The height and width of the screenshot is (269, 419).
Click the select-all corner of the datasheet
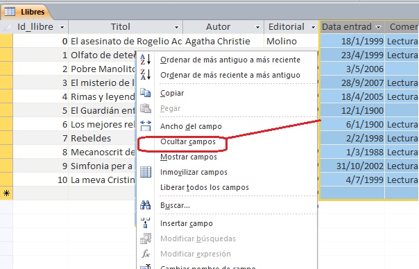pos(6,27)
